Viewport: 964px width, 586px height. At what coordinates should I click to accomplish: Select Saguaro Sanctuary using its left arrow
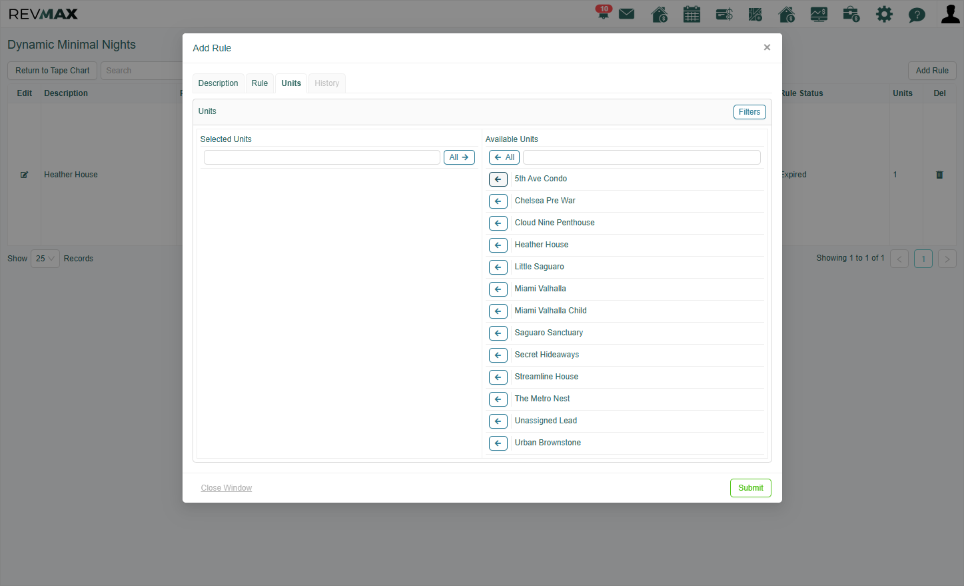[498, 333]
